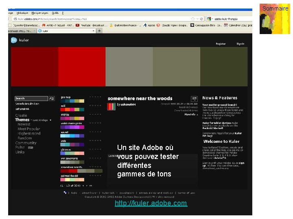Open the Apsos bookmark
293x219 pixels.
coord(149,25)
